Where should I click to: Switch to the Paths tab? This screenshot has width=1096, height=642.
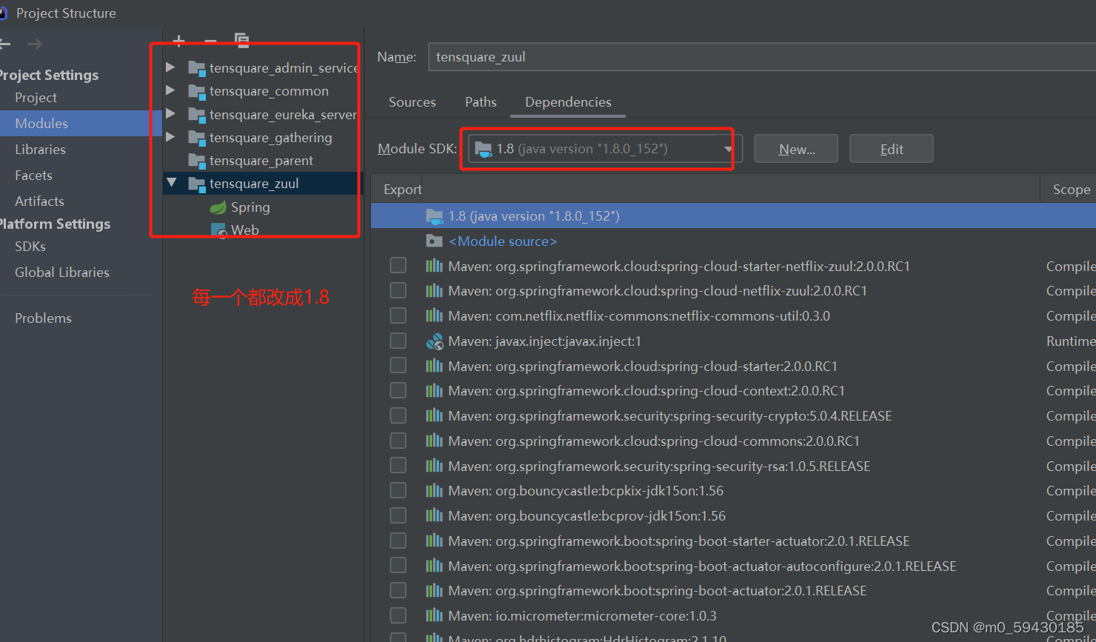point(481,102)
